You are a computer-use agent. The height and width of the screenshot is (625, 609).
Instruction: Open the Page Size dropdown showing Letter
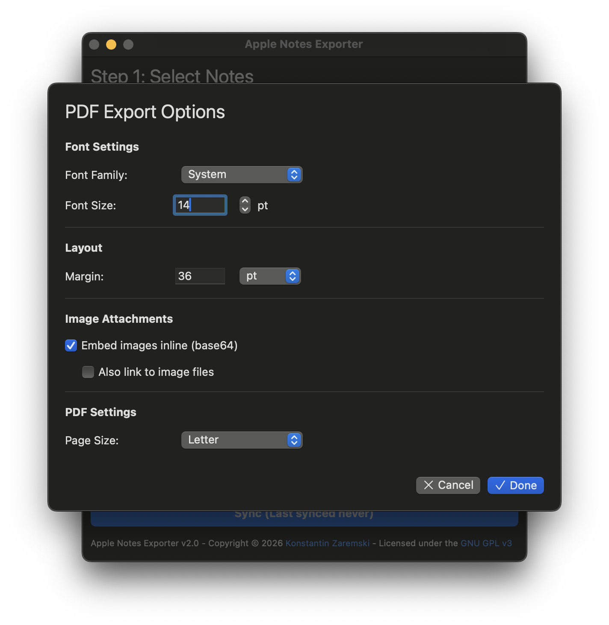tap(242, 440)
